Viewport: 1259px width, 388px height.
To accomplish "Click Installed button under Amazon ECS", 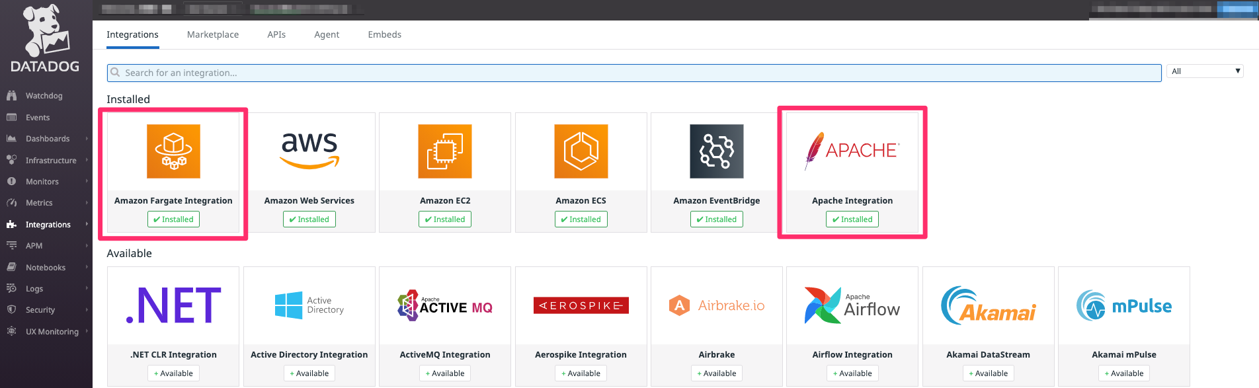I will click(x=581, y=219).
